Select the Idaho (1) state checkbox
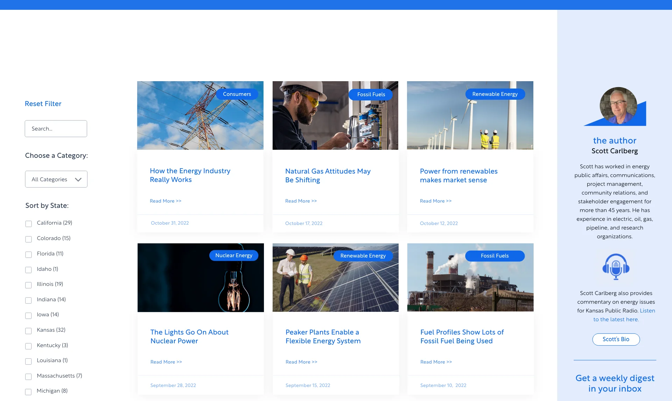Viewport: 672px width, 401px height. click(29, 270)
